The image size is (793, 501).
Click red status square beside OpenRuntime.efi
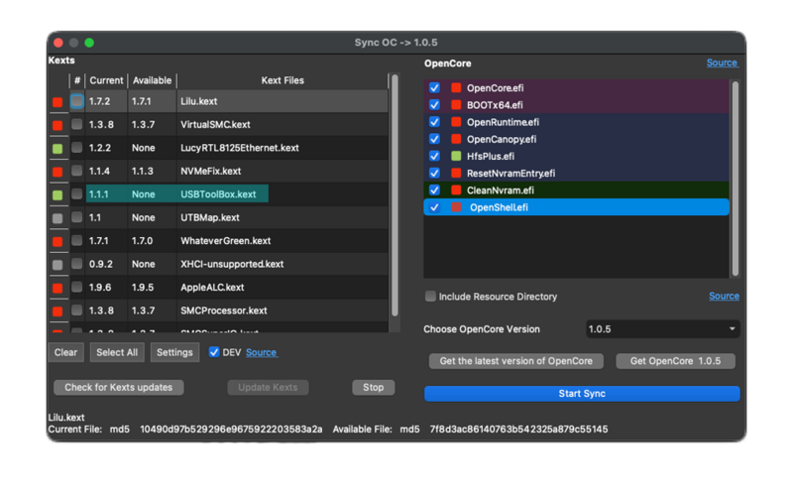point(456,122)
